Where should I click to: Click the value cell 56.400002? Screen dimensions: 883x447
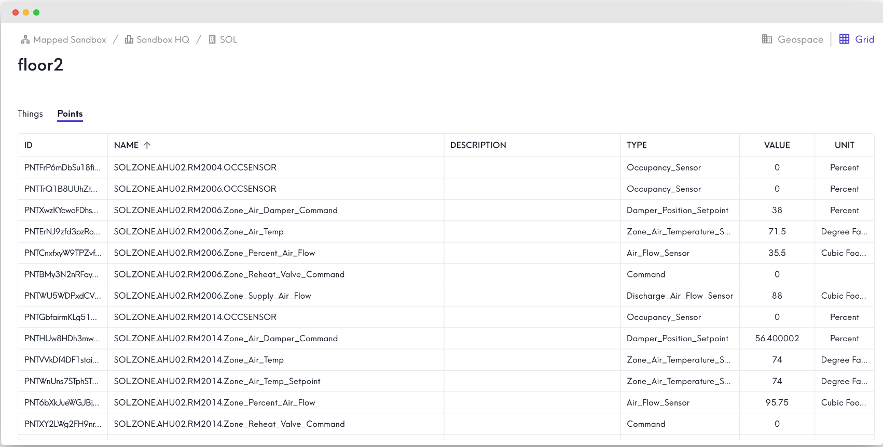tap(777, 338)
